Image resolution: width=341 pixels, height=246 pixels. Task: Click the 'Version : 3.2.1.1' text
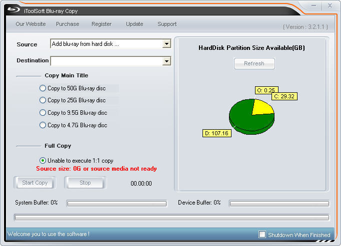point(305,27)
